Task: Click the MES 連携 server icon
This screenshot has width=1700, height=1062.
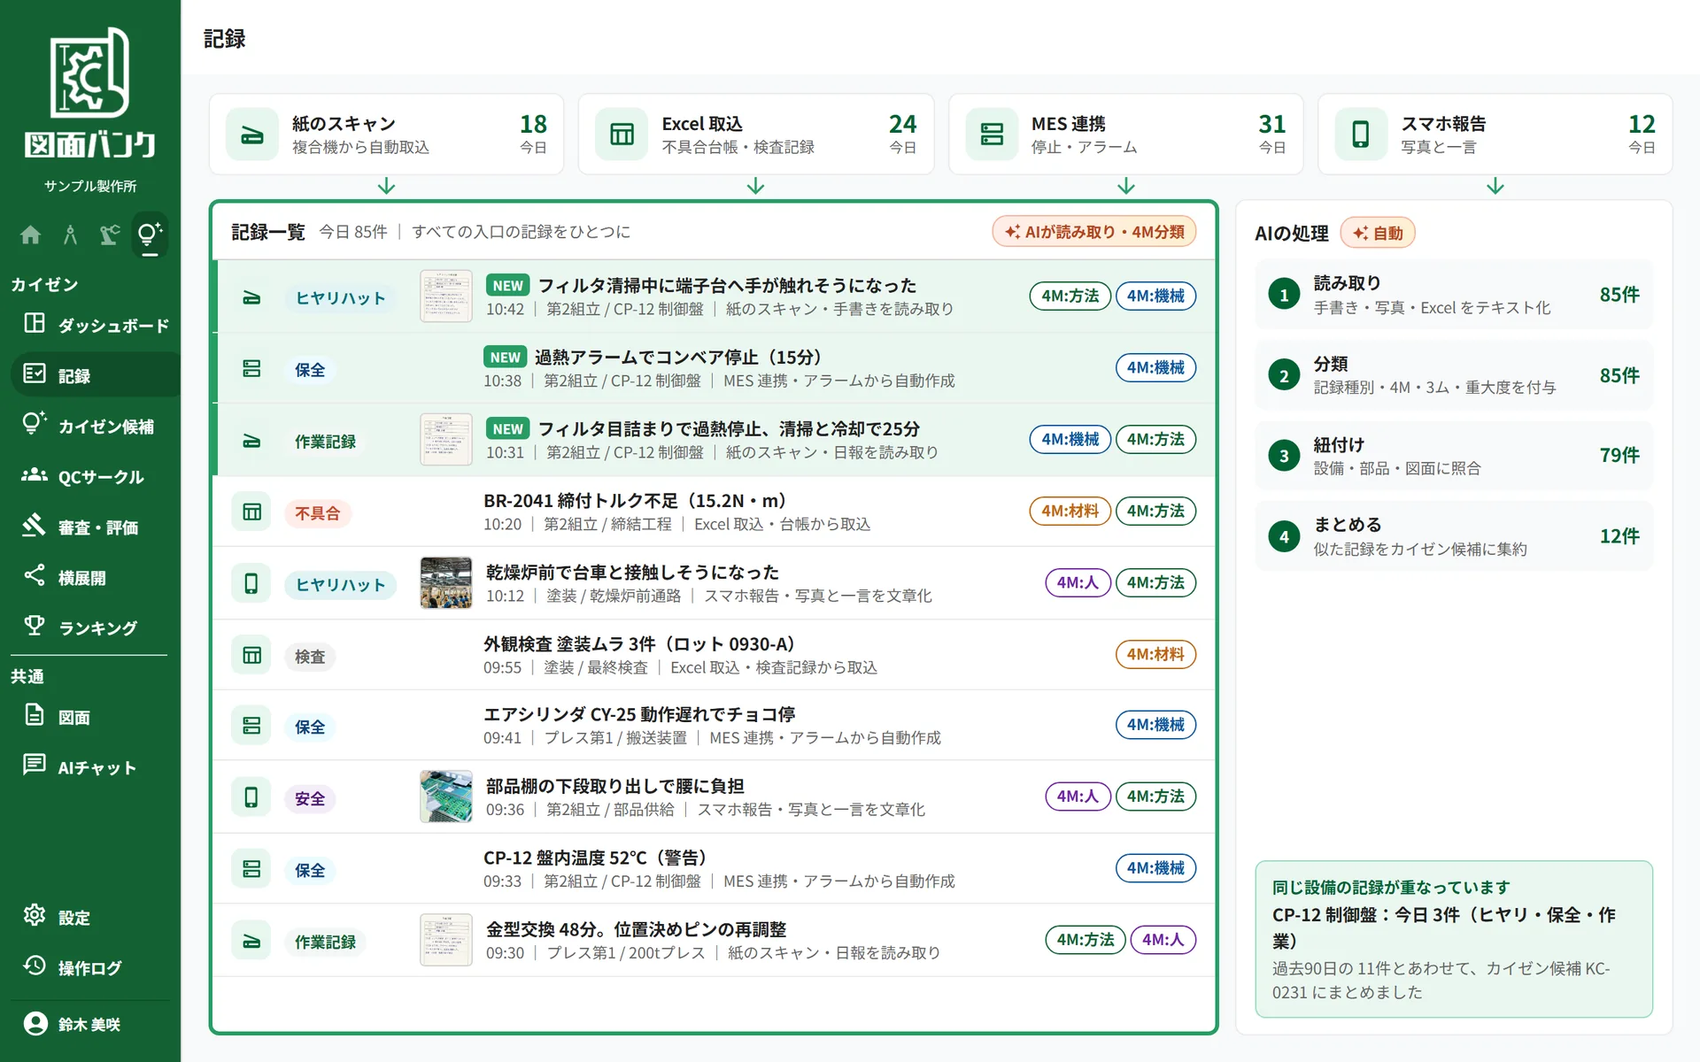Action: pos(992,135)
